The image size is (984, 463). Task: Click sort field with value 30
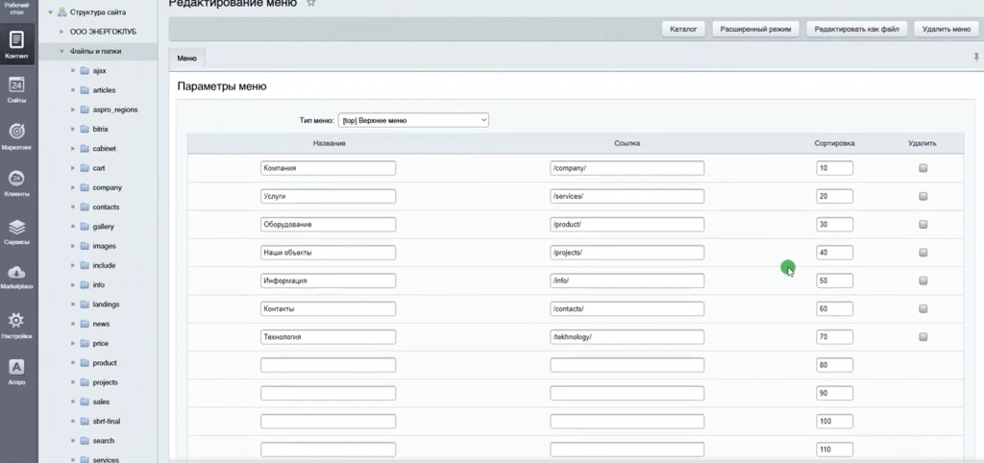click(x=835, y=225)
